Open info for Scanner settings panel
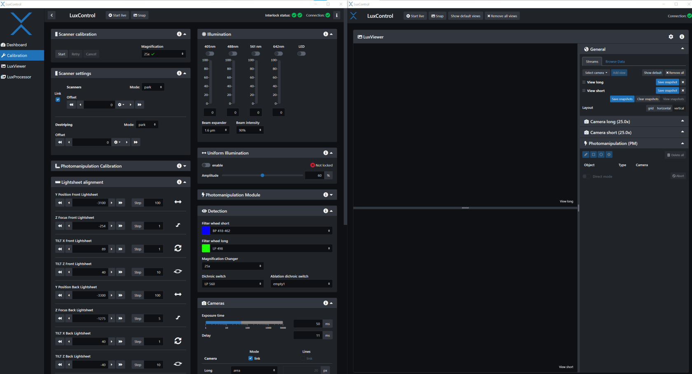This screenshot has height=374, width=692. (179, 73)
